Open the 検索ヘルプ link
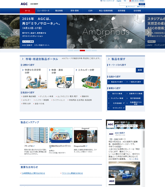Viewport: 165px width, 187px height. click(x=141, y=7)
